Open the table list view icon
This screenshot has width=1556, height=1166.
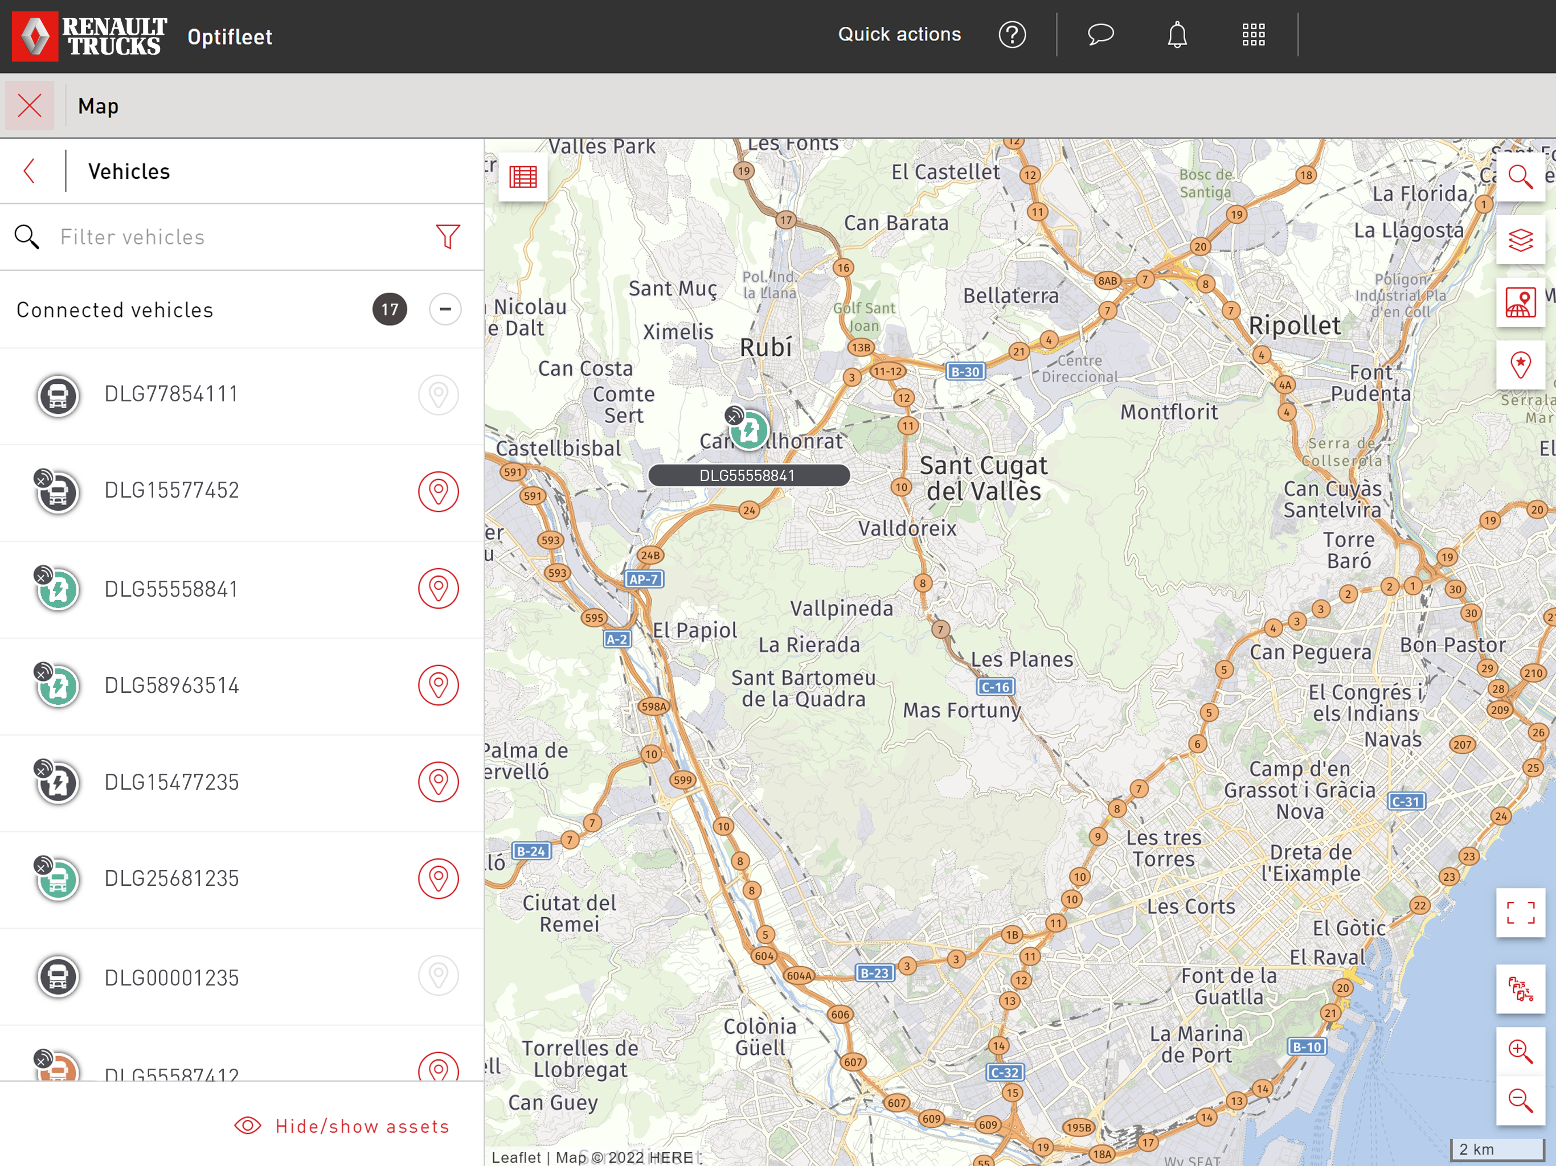(x=523, y=177)
